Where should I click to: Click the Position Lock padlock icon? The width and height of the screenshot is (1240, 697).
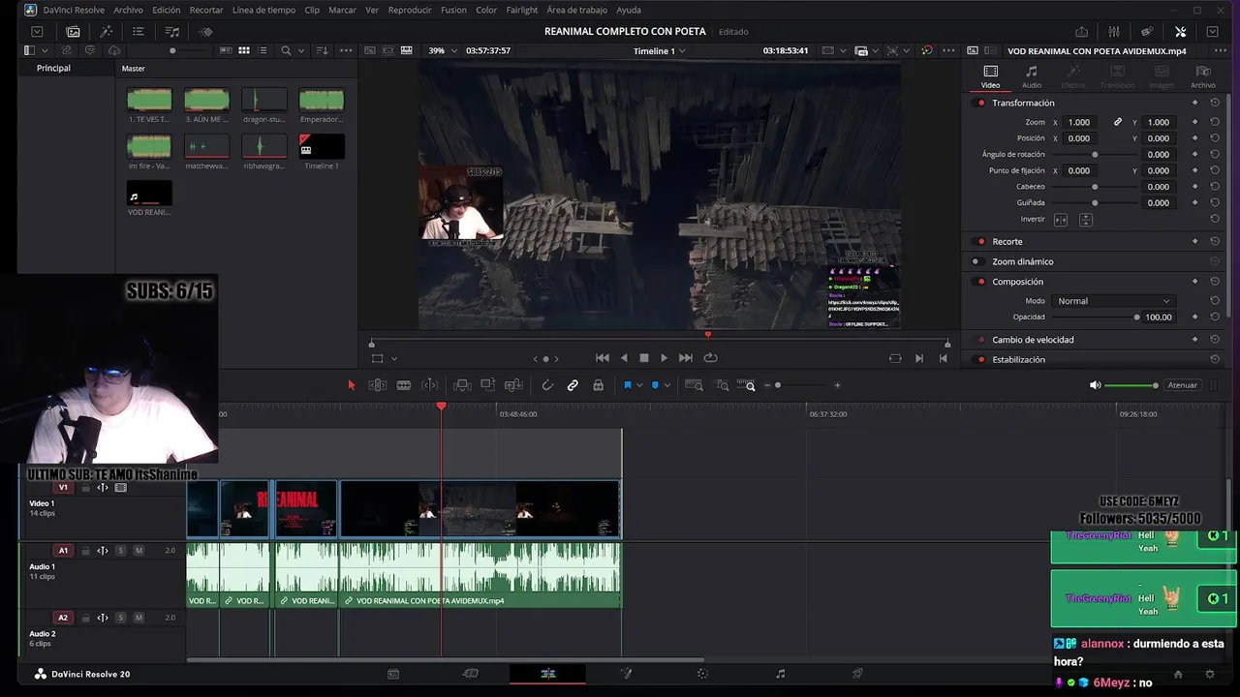pos(599,385)
